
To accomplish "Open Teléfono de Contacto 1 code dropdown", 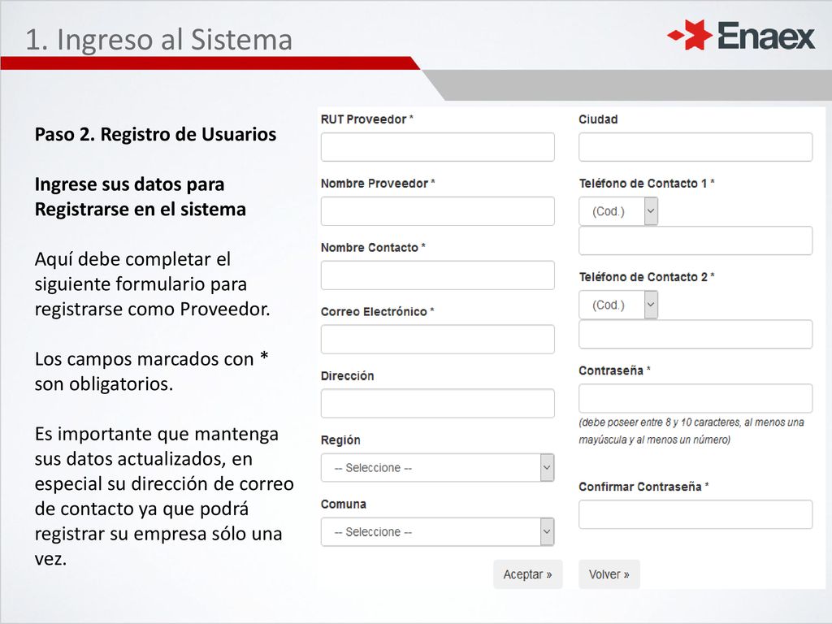I will pyautogui.click(x=618, y=211).
